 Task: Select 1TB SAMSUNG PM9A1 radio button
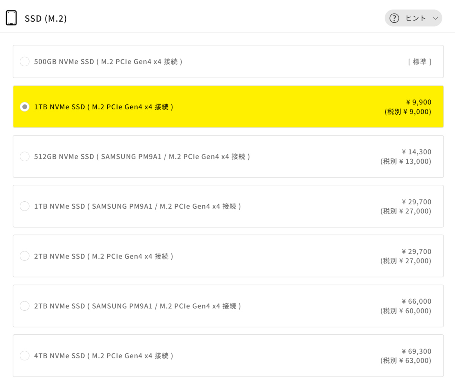(x=25, y=206)
